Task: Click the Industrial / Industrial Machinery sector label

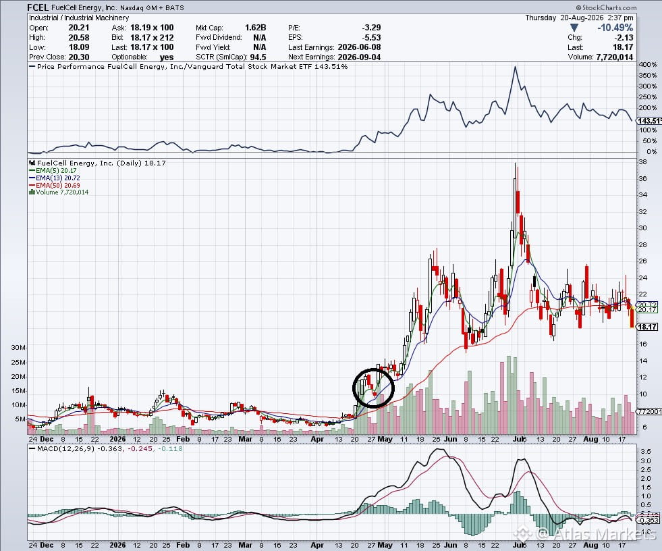Action: (79, 18)
